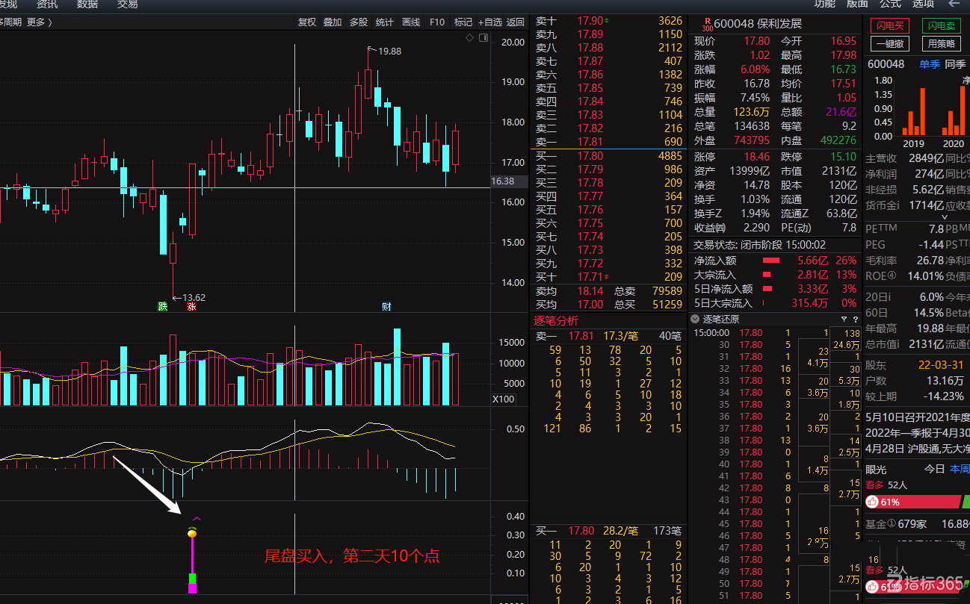Click the 复权 toolbar button
This screenshot has height=604, width=970.
point(307,22)
